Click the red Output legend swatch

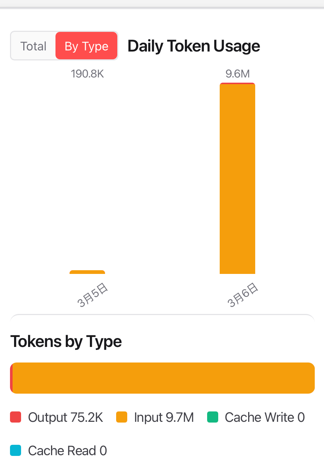tap(16, 417)
